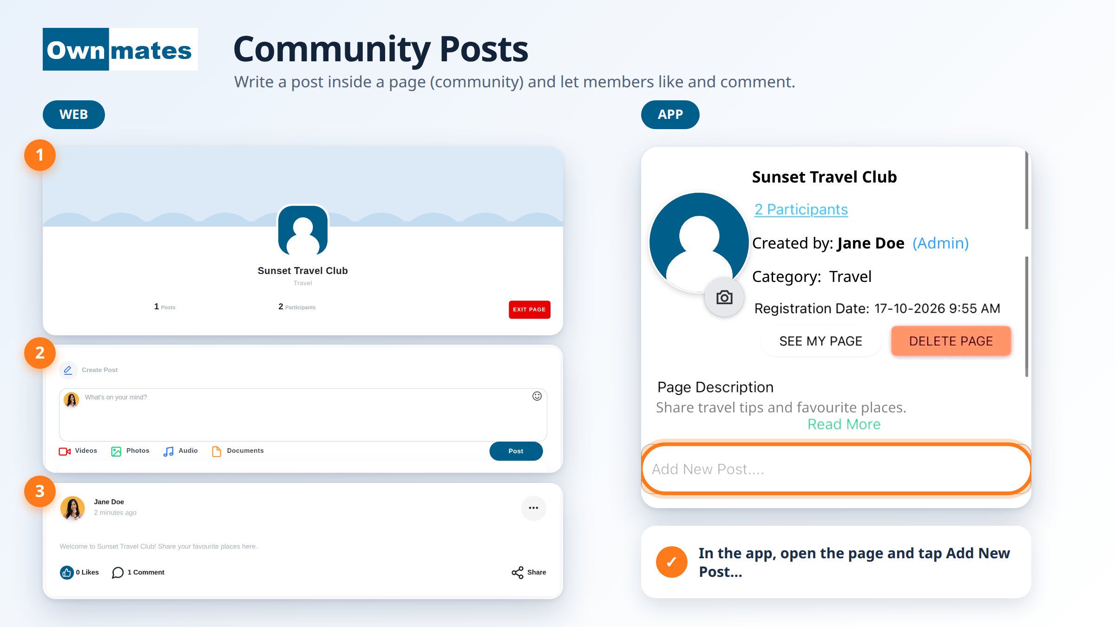The width and height of the screenshot is (1115, 627).
Task: Open the three-dots menu on Jane Doe's post
Action: click(x=533, y=508)
